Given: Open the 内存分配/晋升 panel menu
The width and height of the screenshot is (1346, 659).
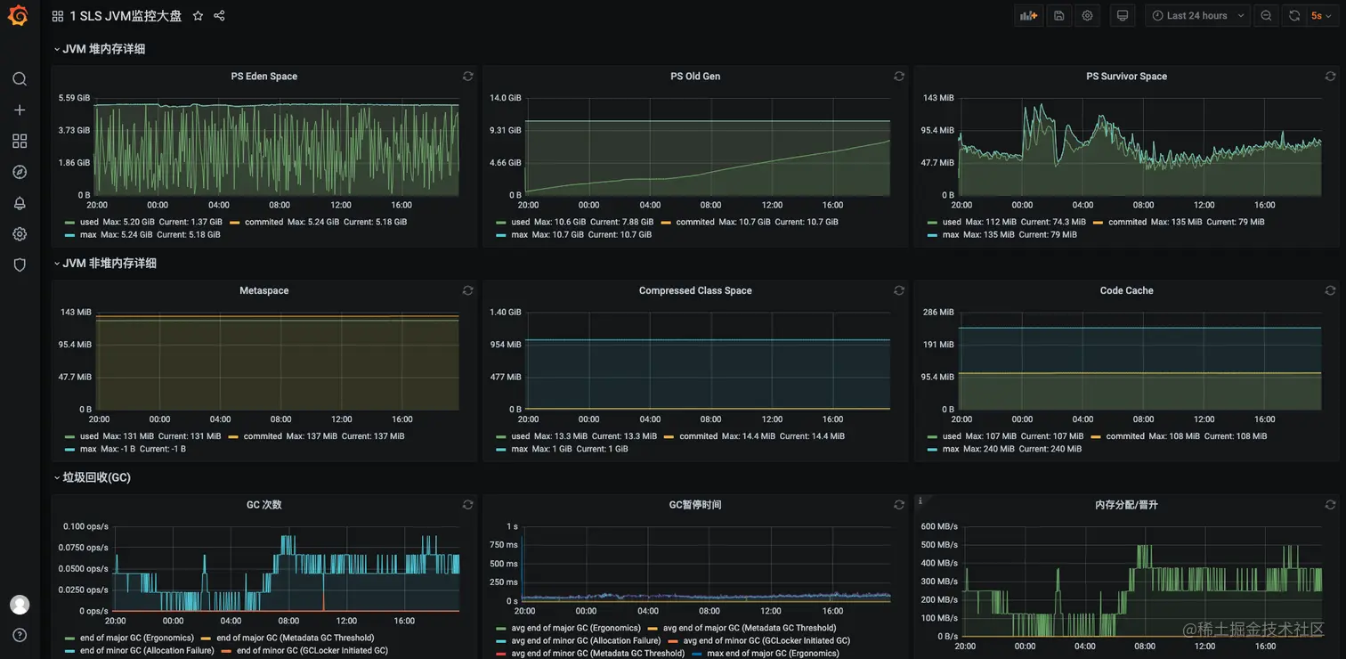Looking at the screenshot, I should click(x=1126, y=505).
